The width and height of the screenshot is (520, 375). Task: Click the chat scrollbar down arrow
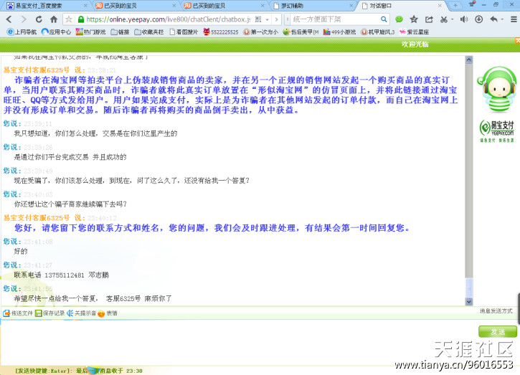pos(469,301)
